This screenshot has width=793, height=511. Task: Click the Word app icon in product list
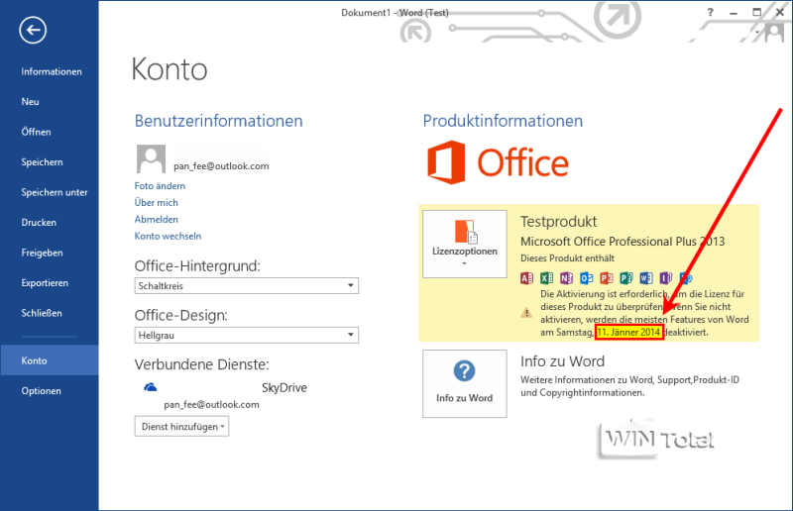[646, 278]
